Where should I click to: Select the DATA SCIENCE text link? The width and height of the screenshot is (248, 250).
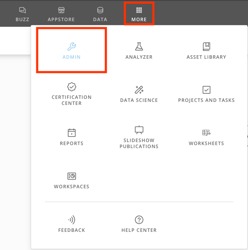[x=139, y=100]
